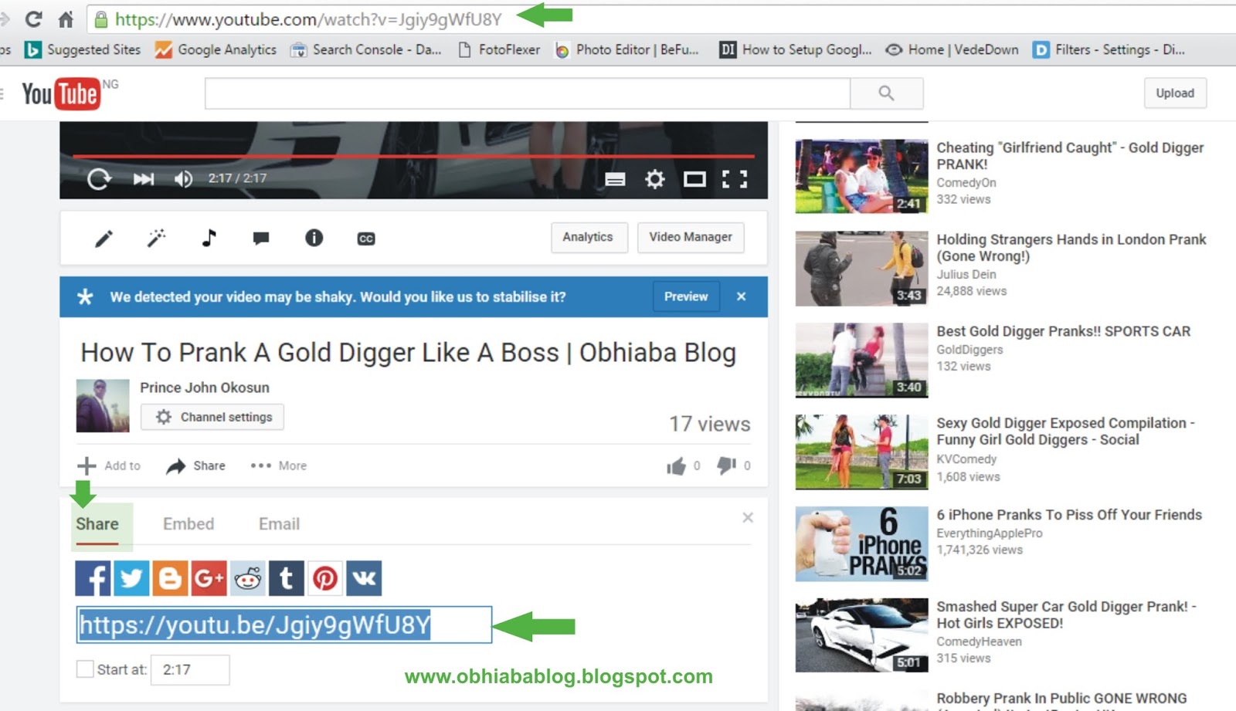Click the browser reload icon

coord(33,19)
